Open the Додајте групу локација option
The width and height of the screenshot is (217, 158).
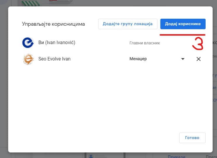click(128, 24)
